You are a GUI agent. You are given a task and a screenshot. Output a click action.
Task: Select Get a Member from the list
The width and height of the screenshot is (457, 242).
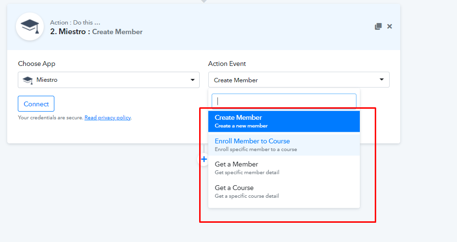[284, 168]
